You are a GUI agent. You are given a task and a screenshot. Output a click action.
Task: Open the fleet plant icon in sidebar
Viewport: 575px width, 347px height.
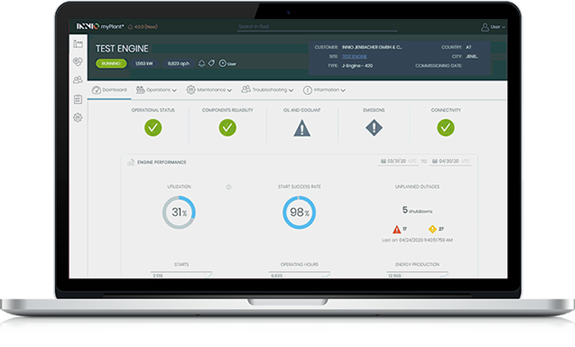click(x=78, y=43)
